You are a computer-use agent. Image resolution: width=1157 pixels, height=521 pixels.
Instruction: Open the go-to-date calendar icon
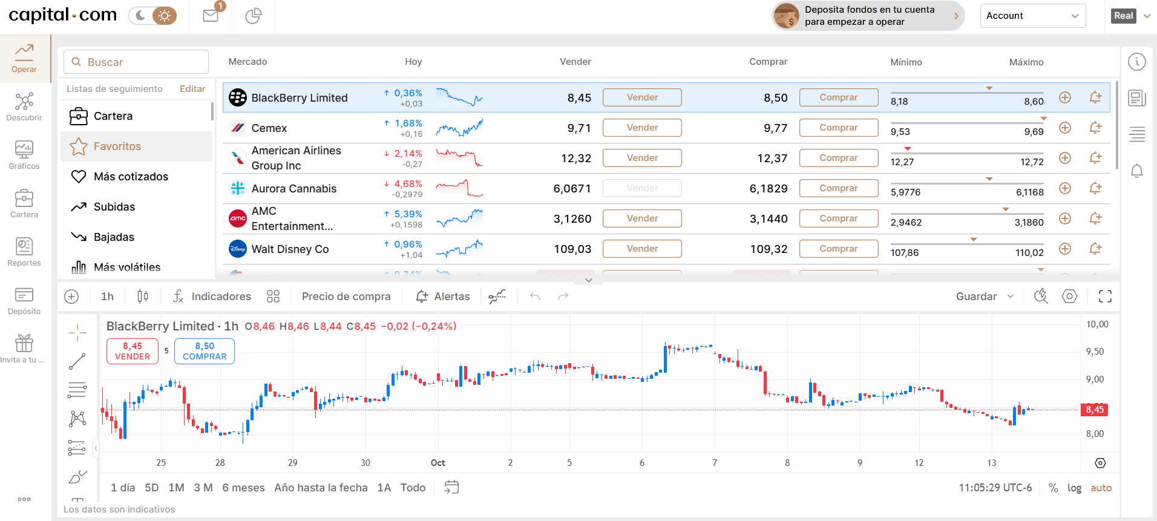tap(451, 487)
